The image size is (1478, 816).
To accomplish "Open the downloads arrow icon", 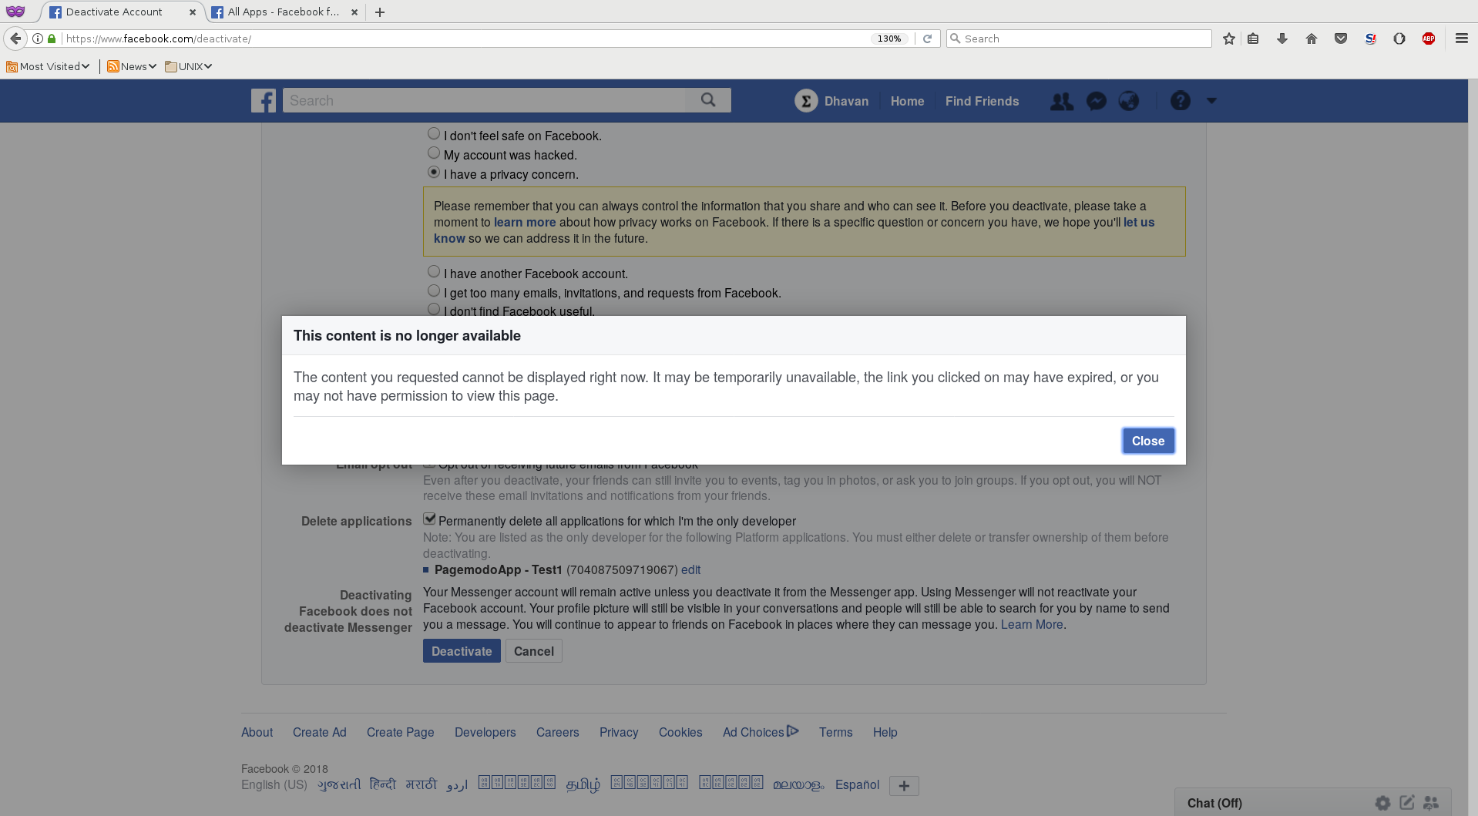I will tap(1282, 39).
